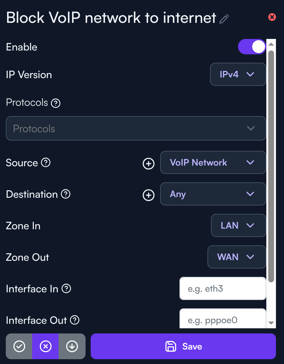Add another Source with the plus icon
The height and width of the screenshot is (364, 284).
point(148,164)
